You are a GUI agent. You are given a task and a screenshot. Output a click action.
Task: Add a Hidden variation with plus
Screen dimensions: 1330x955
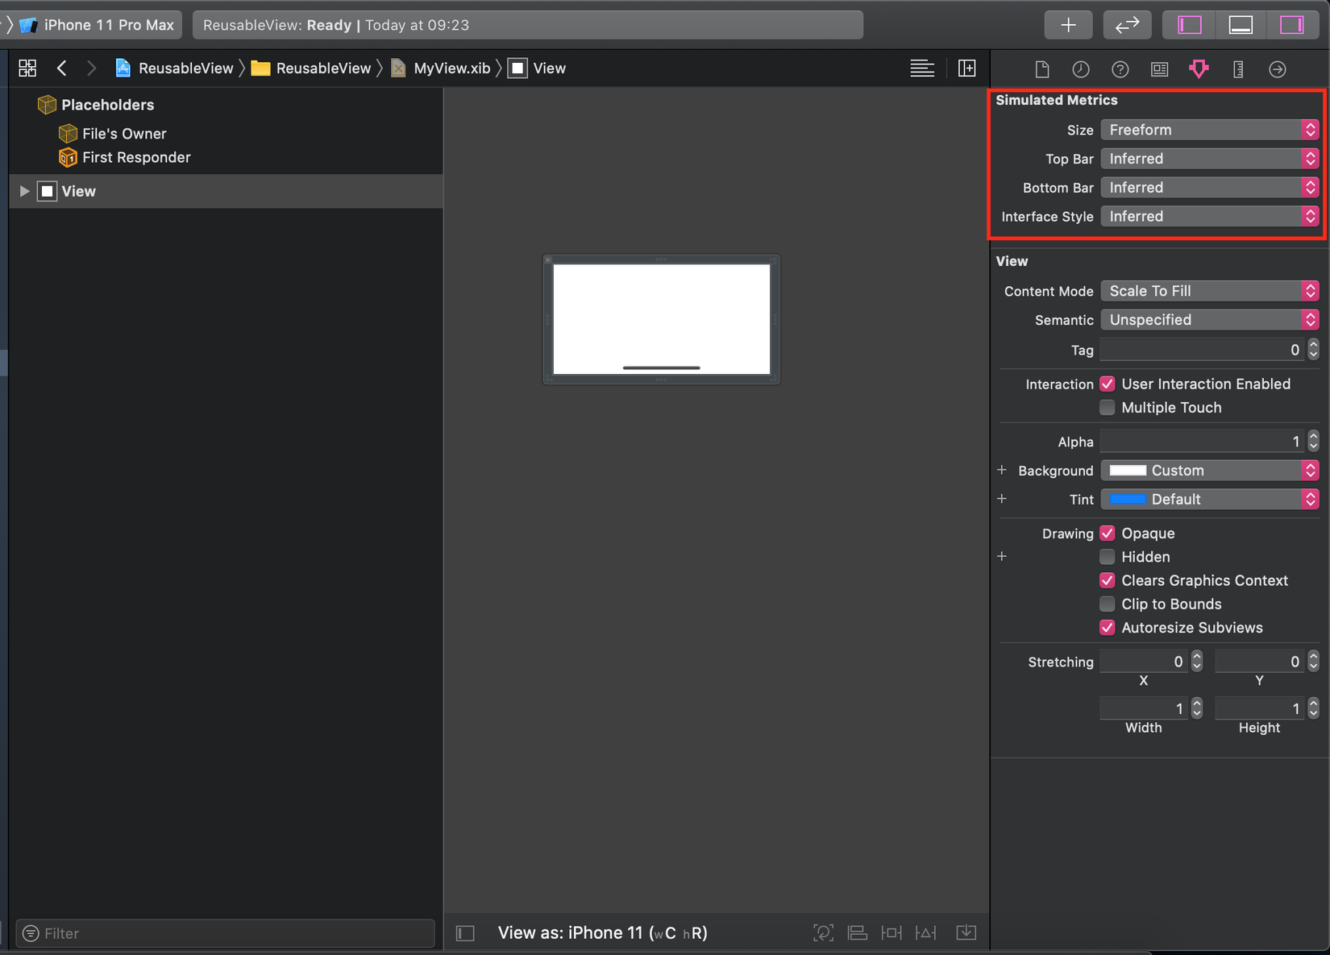pyautogui.click(x=1002, y=557)
